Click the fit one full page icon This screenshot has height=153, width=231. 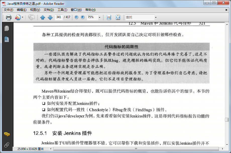click(x=118, y=17)
